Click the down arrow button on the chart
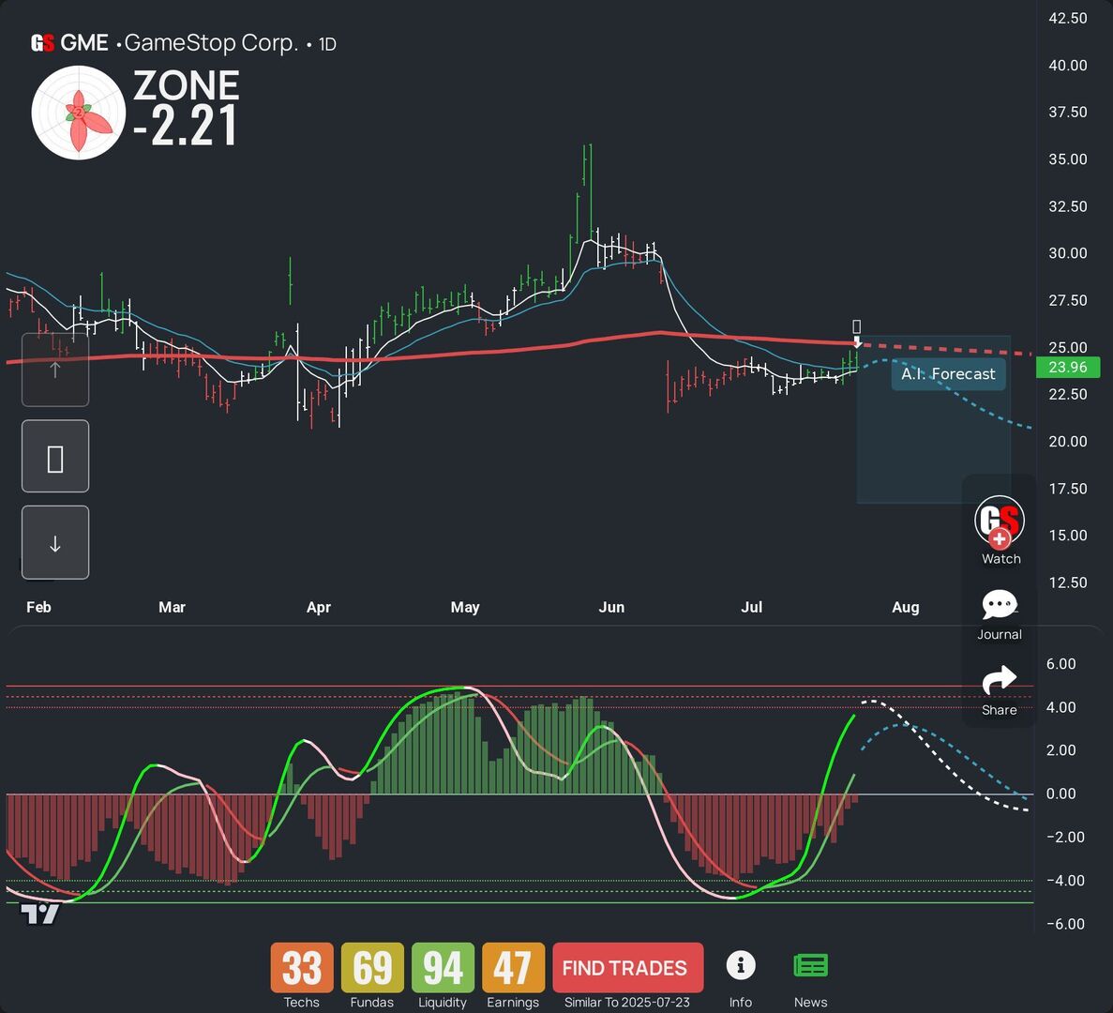Screen dimensions: 1113x1013 pyautogui.click(x=55, y=543)
